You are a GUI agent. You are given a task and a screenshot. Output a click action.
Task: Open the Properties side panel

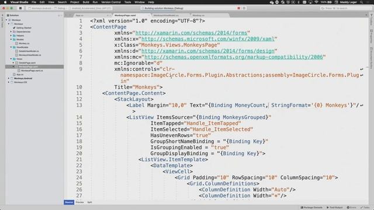tap(372, 36)
